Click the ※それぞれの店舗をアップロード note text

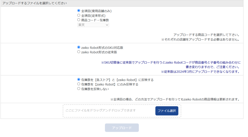pos(200,39)
